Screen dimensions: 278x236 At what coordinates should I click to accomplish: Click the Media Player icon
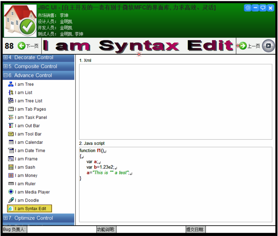(x=11, y=192)
